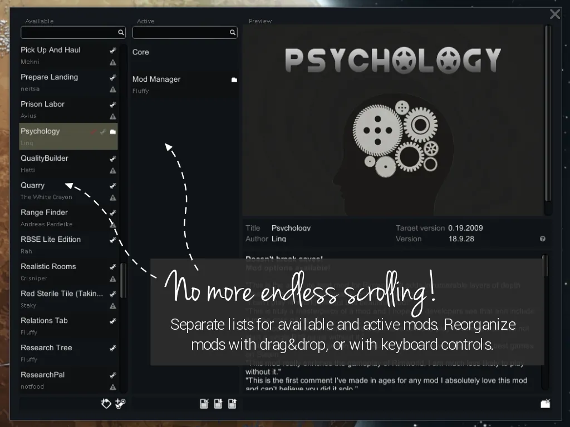Screen dimensions: 570x427
Task: Open the folder icon on Psychology row
Action: pos(113,132)
